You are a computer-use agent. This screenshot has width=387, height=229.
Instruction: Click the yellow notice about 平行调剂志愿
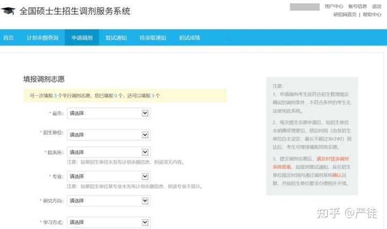coord(125,95)
